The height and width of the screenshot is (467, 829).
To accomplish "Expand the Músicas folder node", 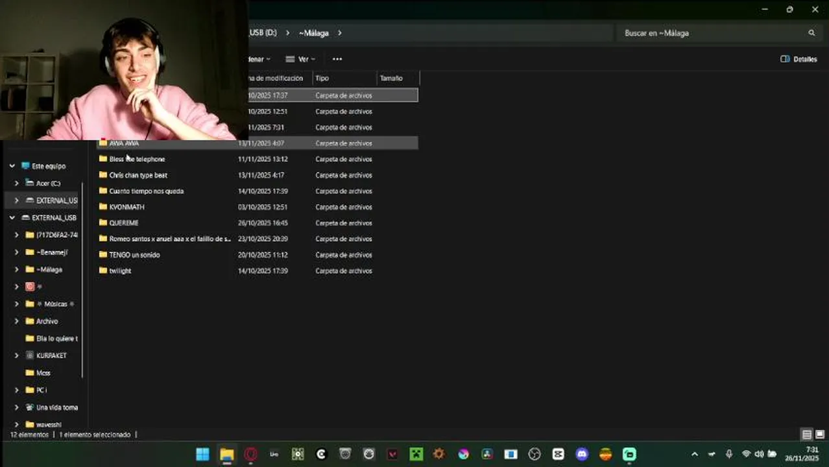I will click(x=17, y=304).
